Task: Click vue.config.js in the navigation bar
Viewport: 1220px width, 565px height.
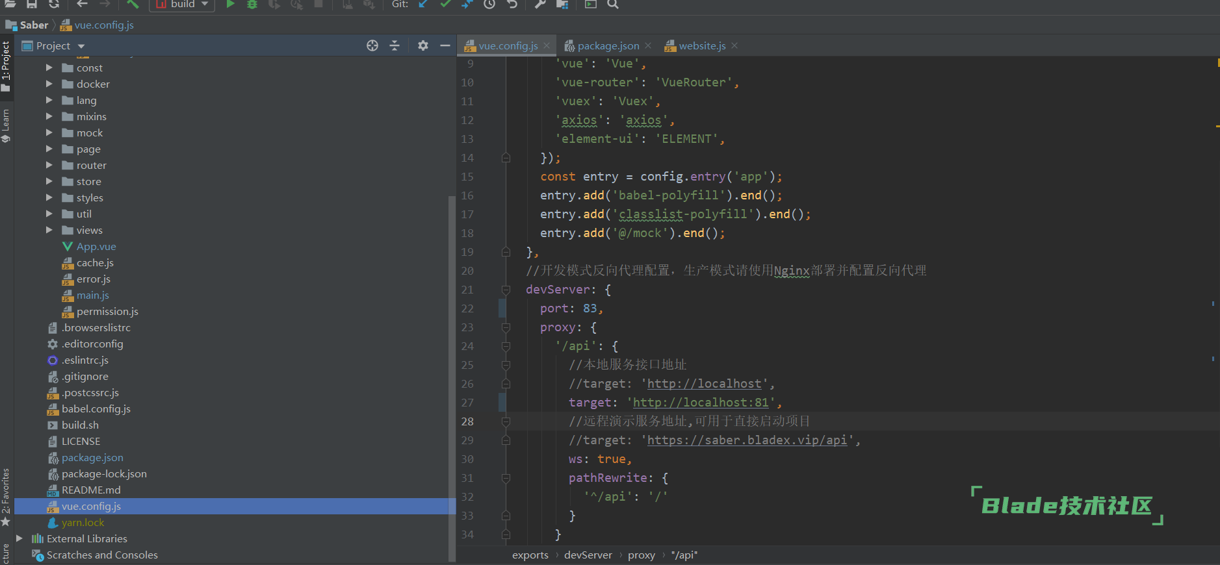Action: [x=97, y=25]
